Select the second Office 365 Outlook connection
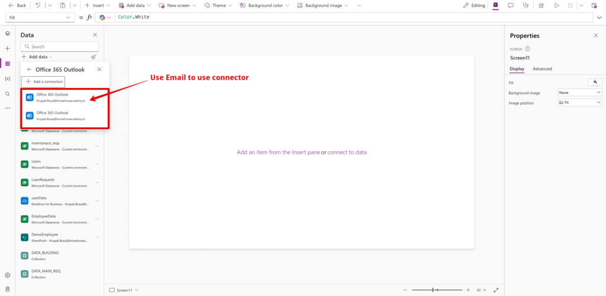Image resolution: width=606 pixels, height=296 pixels. [x=65, y=116]
